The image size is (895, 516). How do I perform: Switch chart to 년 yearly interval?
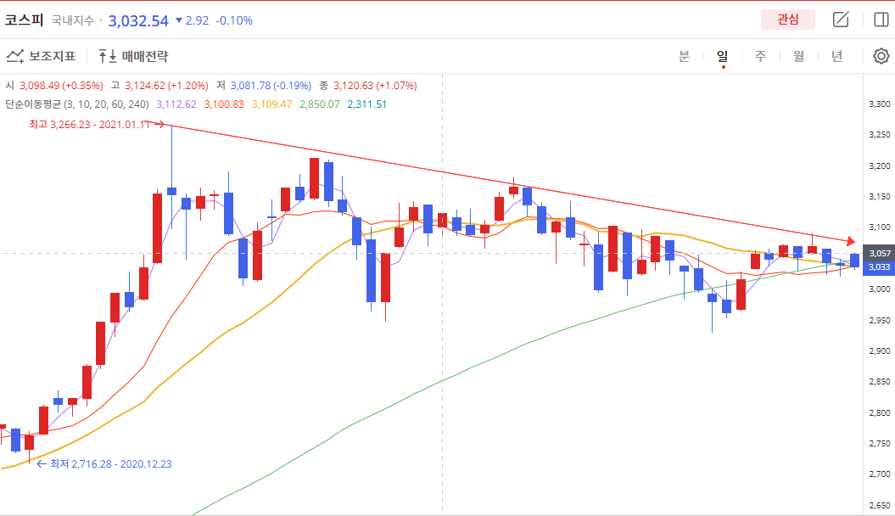(836, 56)
